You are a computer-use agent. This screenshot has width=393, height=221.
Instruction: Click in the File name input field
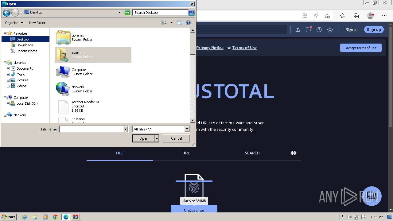pyautogui.click(x=91, y=129)
